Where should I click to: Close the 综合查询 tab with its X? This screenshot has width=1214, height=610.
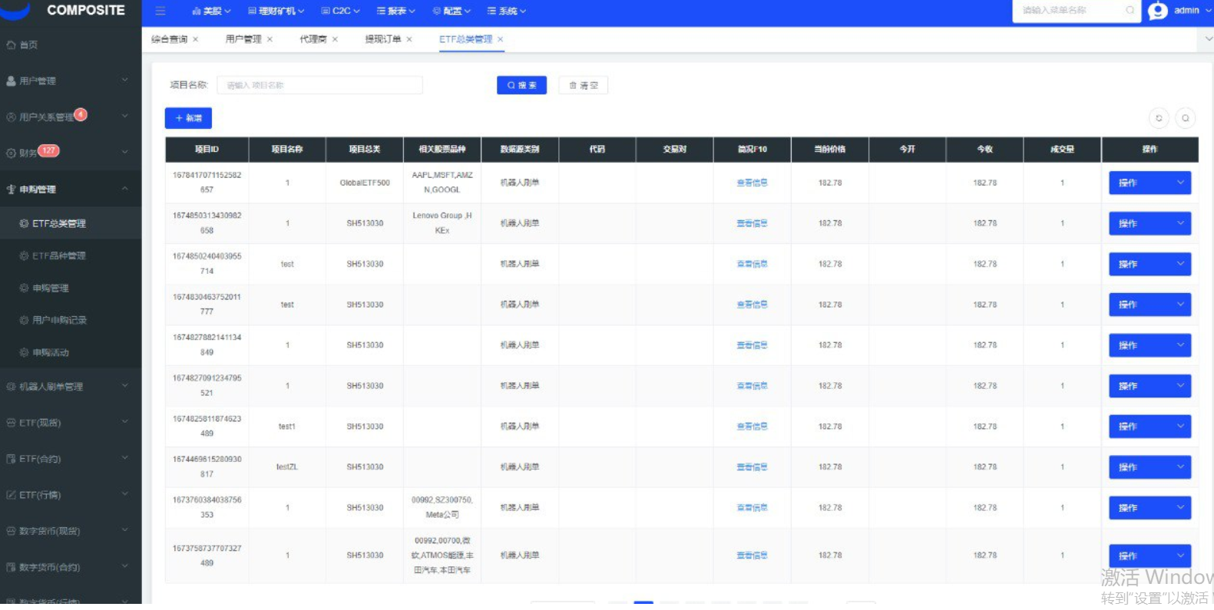tap(195, 39)
